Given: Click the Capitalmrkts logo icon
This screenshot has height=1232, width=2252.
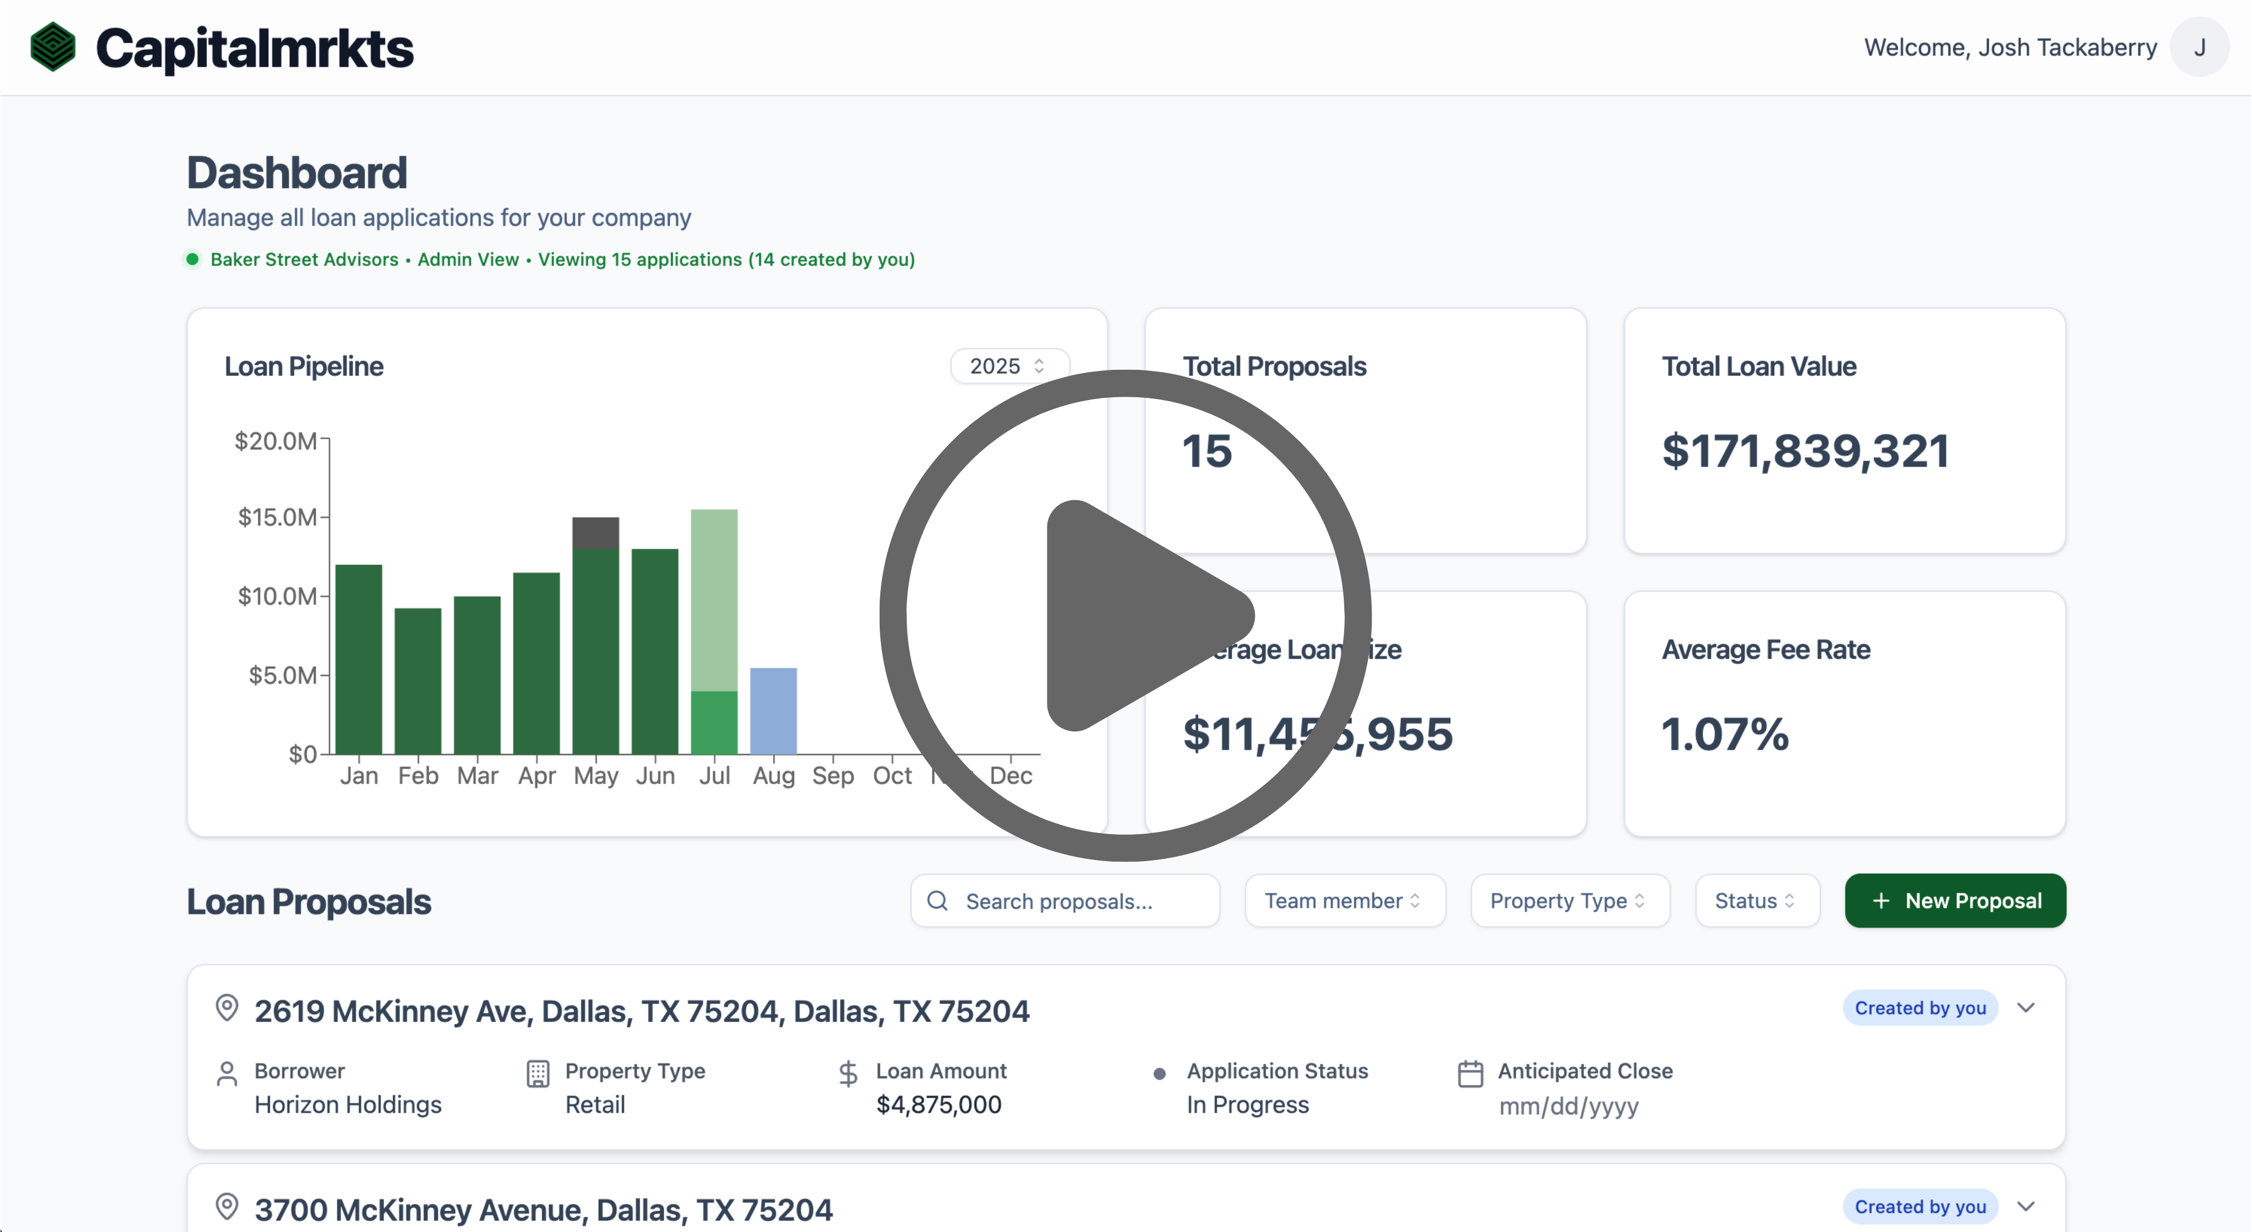Looking at the screenshot, I should (x=52, y=46).
